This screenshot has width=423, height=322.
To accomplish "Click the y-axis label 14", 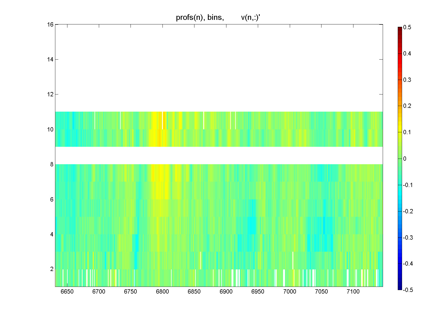I will [x=50, y=59].
